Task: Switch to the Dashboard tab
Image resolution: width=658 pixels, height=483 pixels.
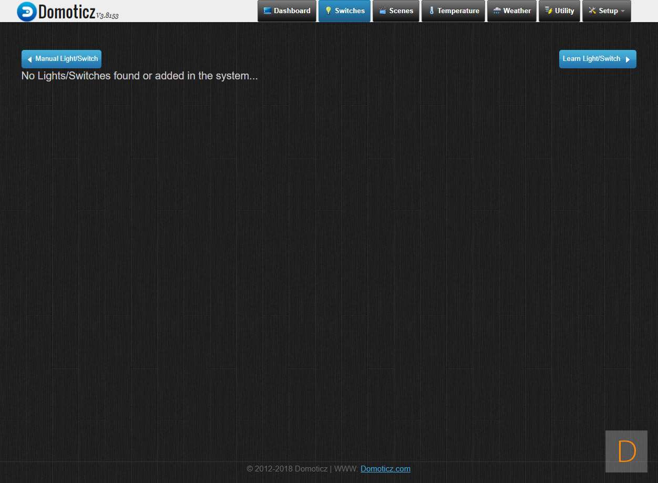Action: pyautogui.click(x=292, y=11)
